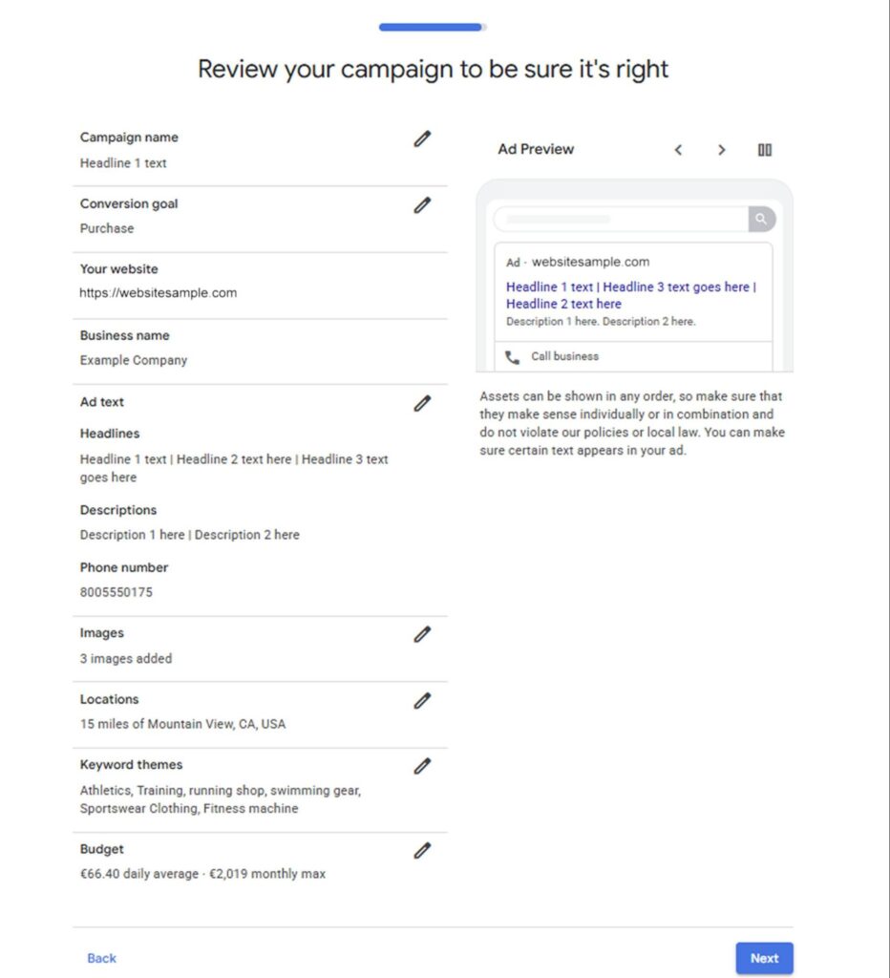The width and height of the screenshot is (890, 978).
Task: Edit Locations using the pencil icon
Action: [422, 701]
